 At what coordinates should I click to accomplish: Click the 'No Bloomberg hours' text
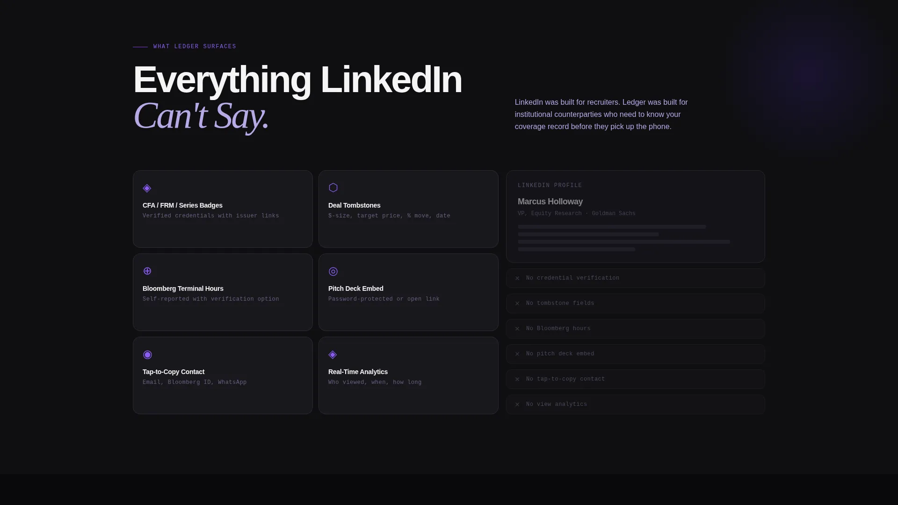(558, 329)
